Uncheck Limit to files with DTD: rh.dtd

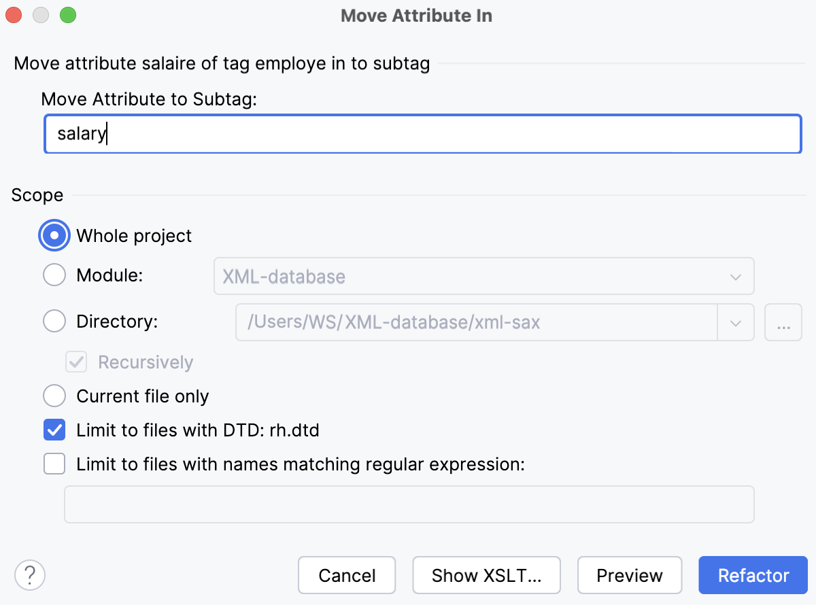pos(54,430)
